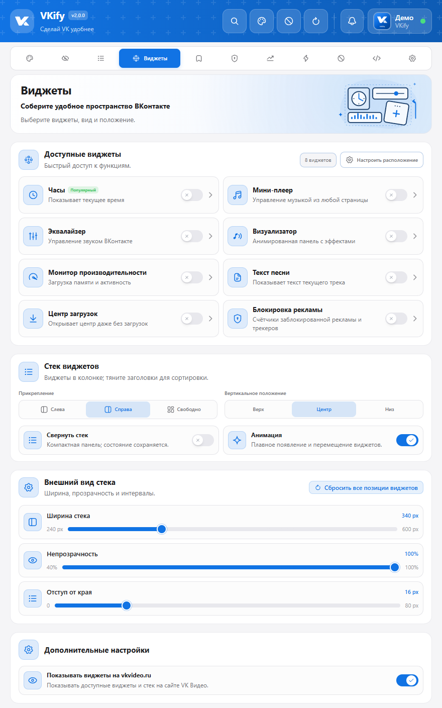Expand Монитор производительности chevron

point(210,277)
